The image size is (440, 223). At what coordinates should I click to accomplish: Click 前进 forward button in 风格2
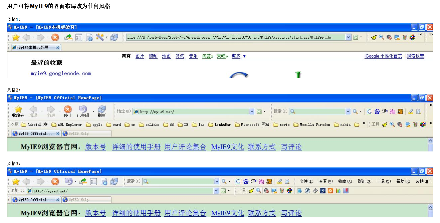tap(51, 111)
